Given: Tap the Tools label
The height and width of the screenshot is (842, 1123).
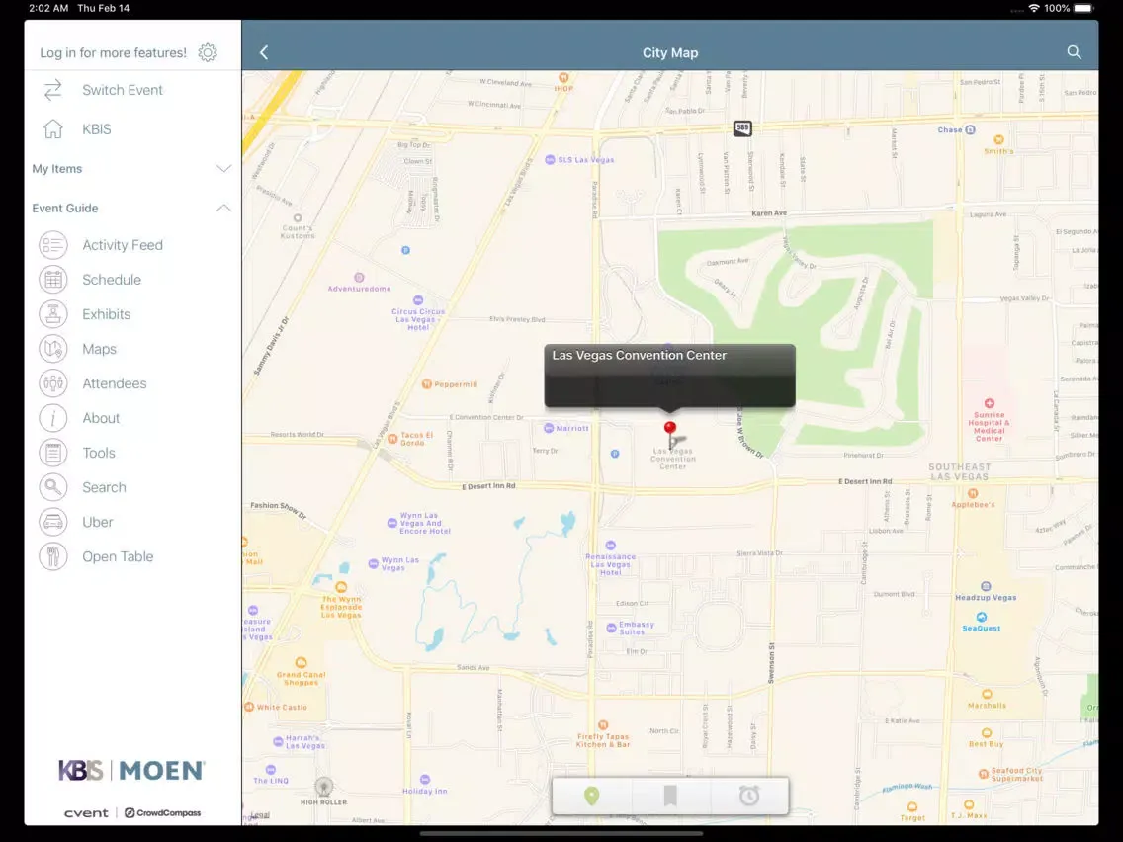Looking at the screenshot, I should [x=99, y=453].
